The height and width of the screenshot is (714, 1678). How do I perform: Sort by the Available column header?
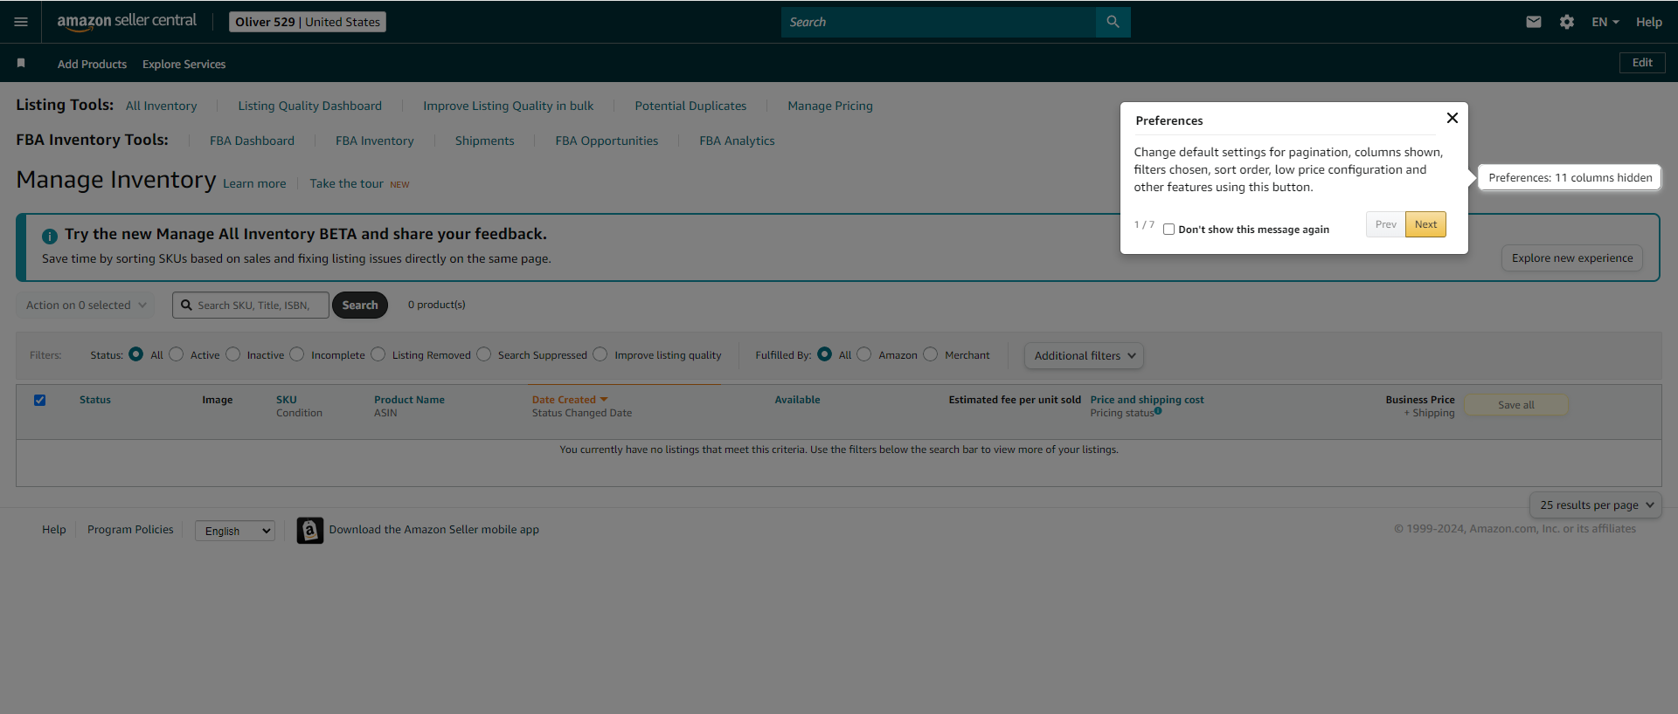click(x=797, y=400)
